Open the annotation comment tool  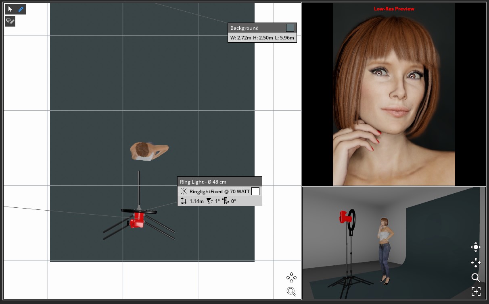(x=10, y=21)
